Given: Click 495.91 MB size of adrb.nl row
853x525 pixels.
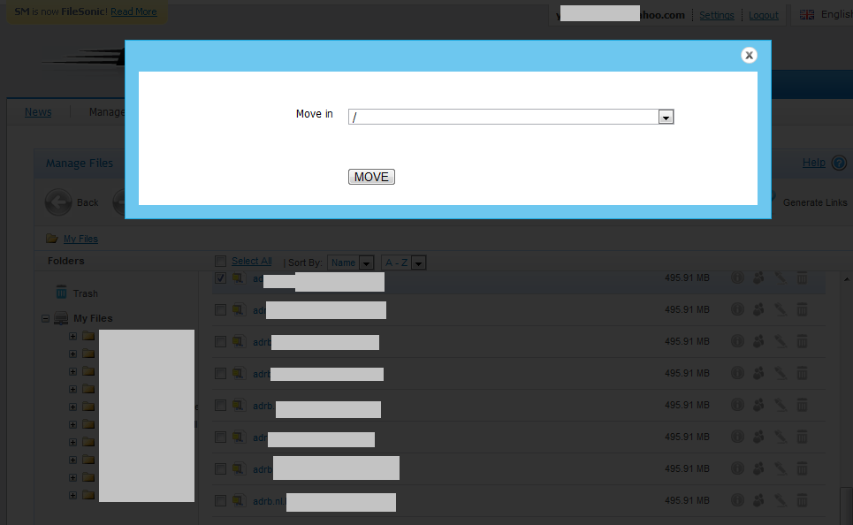Looking at the screenshot, I should [x=687, y=500].
